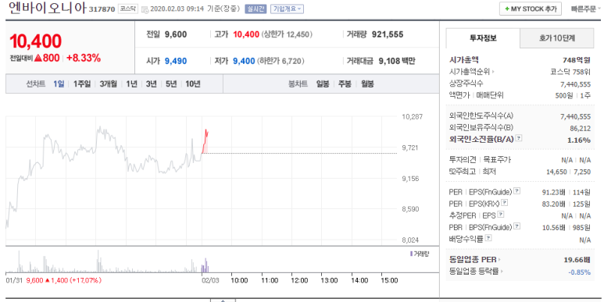Open help icon next to PBR BPS(FnGuide)
Viewport: 604px width, 302px height.
[517, 226]
